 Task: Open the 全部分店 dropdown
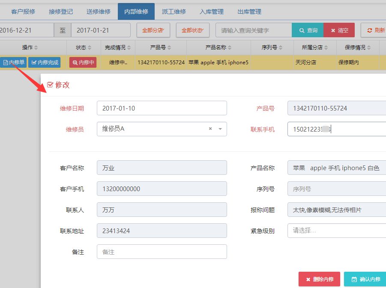click(x=153, y=30)
